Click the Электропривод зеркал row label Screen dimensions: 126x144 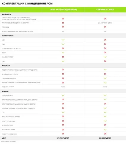pos(11,117)
